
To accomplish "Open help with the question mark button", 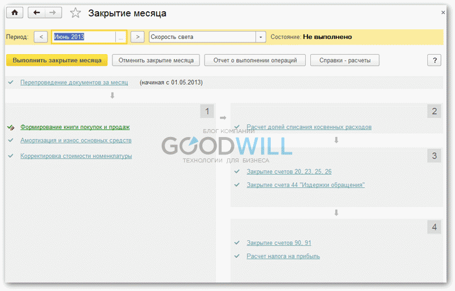I will point(434,60).
